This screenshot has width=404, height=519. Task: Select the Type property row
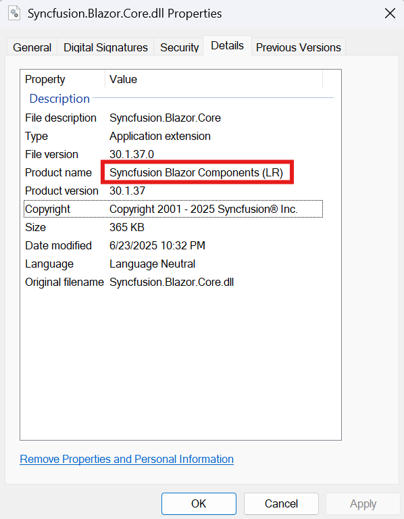(173, 136)
